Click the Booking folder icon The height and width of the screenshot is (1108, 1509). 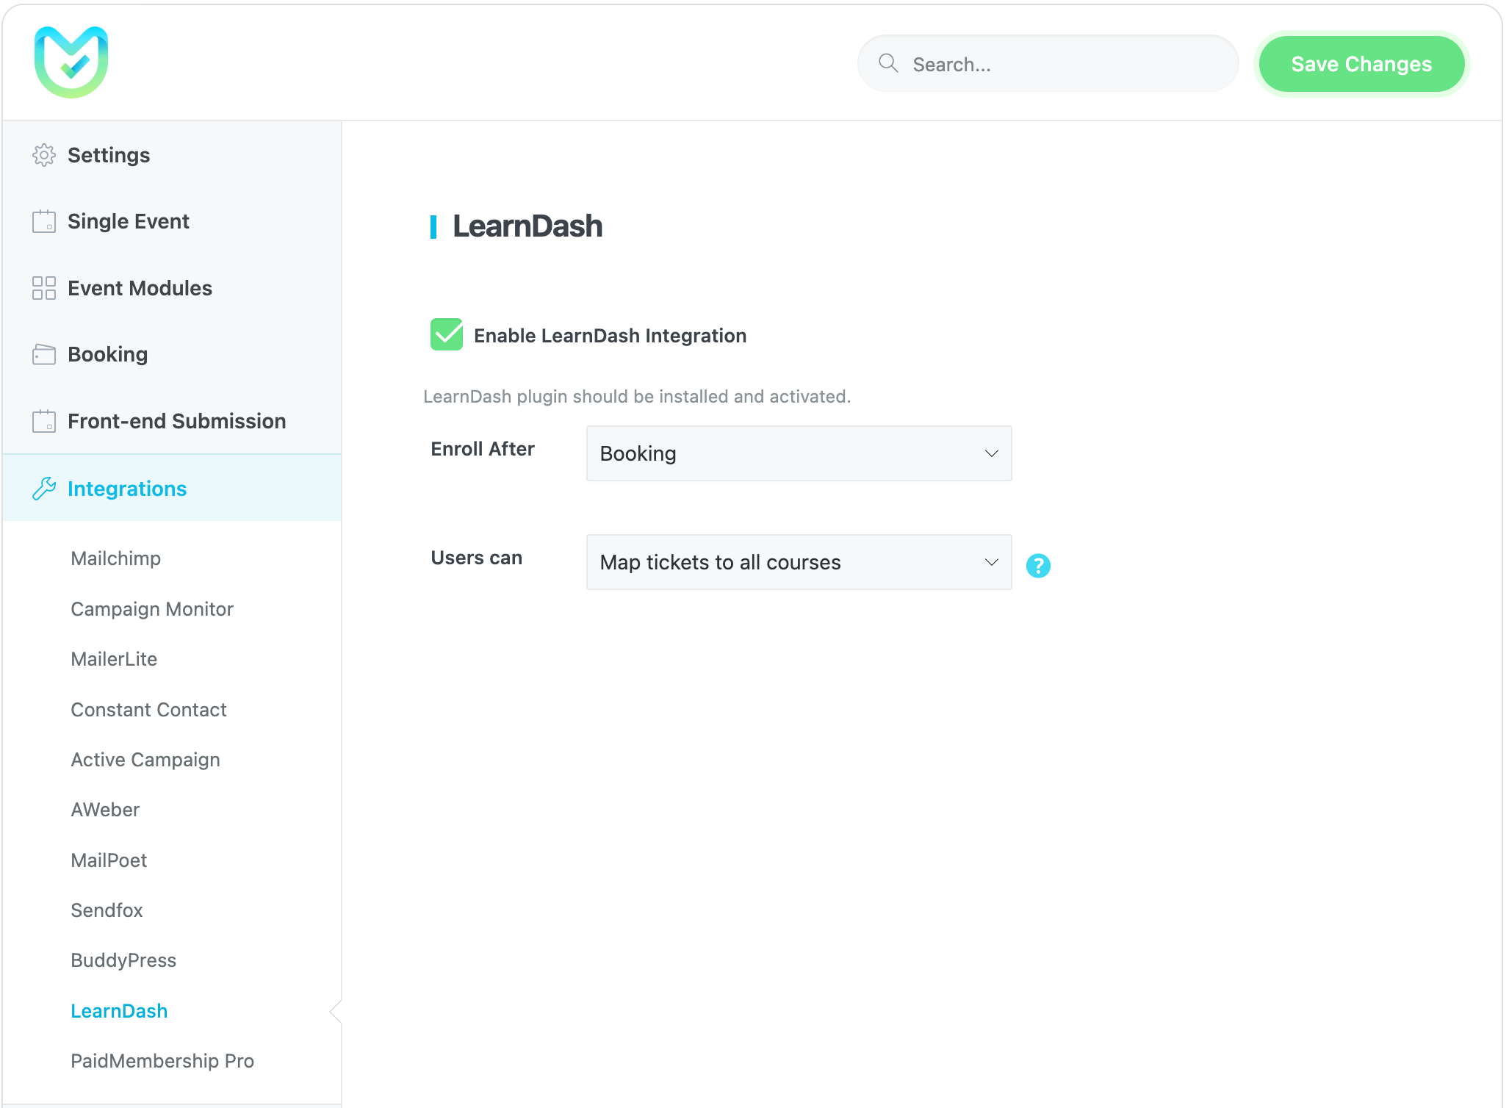pyautogui.click(x=44, y=354)
